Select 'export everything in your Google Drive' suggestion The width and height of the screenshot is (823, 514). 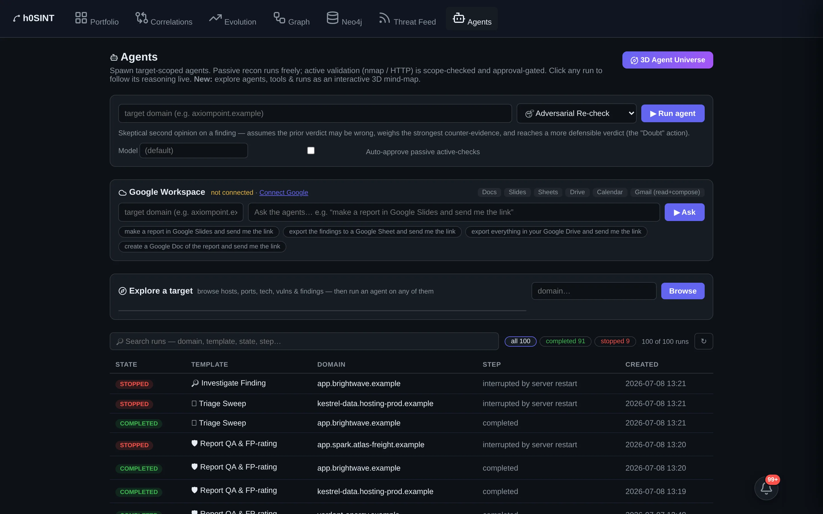[x=556, y=232]
